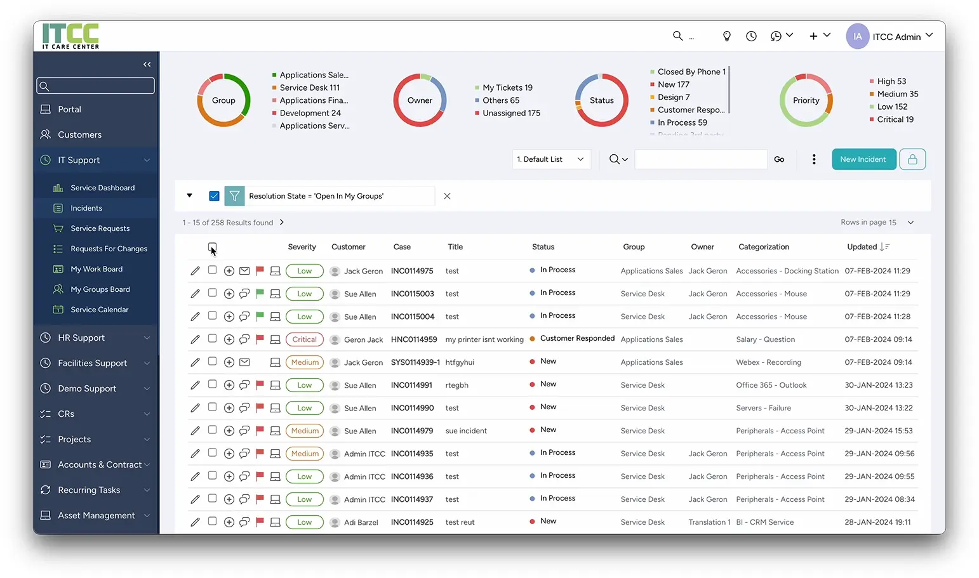Collapse the sidebar with double-chevron icon

[147, 64]
